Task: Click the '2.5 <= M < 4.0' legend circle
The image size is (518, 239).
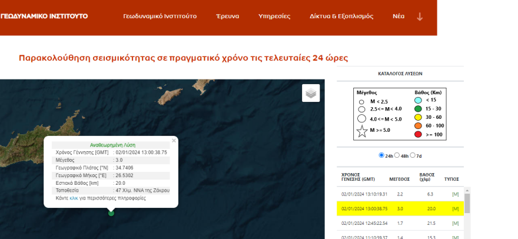Action: [361, 109]
